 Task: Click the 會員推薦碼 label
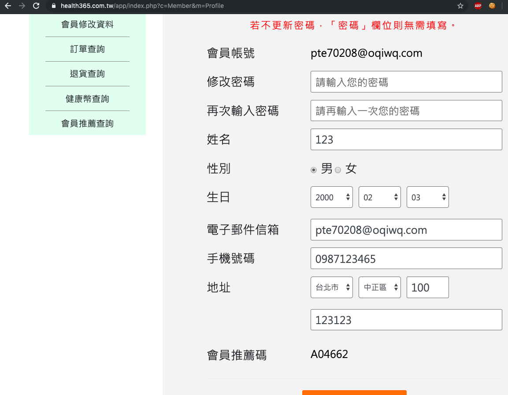pyautogui.click(x=237, y=355)
